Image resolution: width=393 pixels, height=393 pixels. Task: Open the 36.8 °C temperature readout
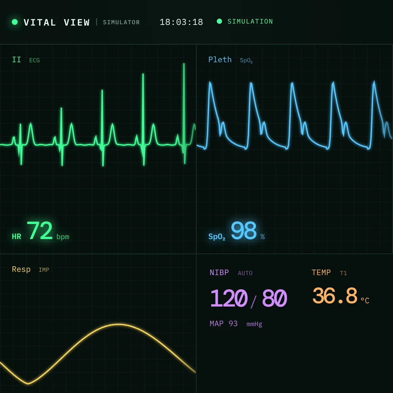point(341,297)
